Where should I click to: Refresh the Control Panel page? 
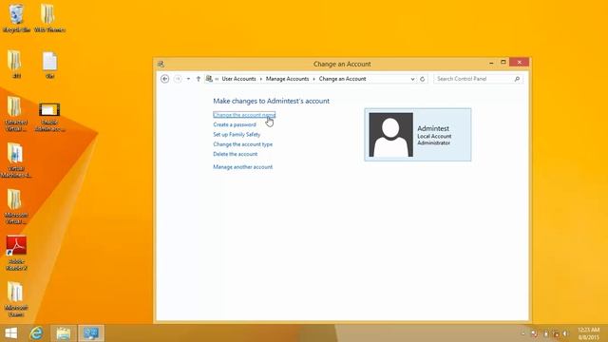tap(422, 79)
